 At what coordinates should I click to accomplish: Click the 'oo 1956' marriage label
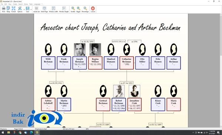tap(134, 42)
